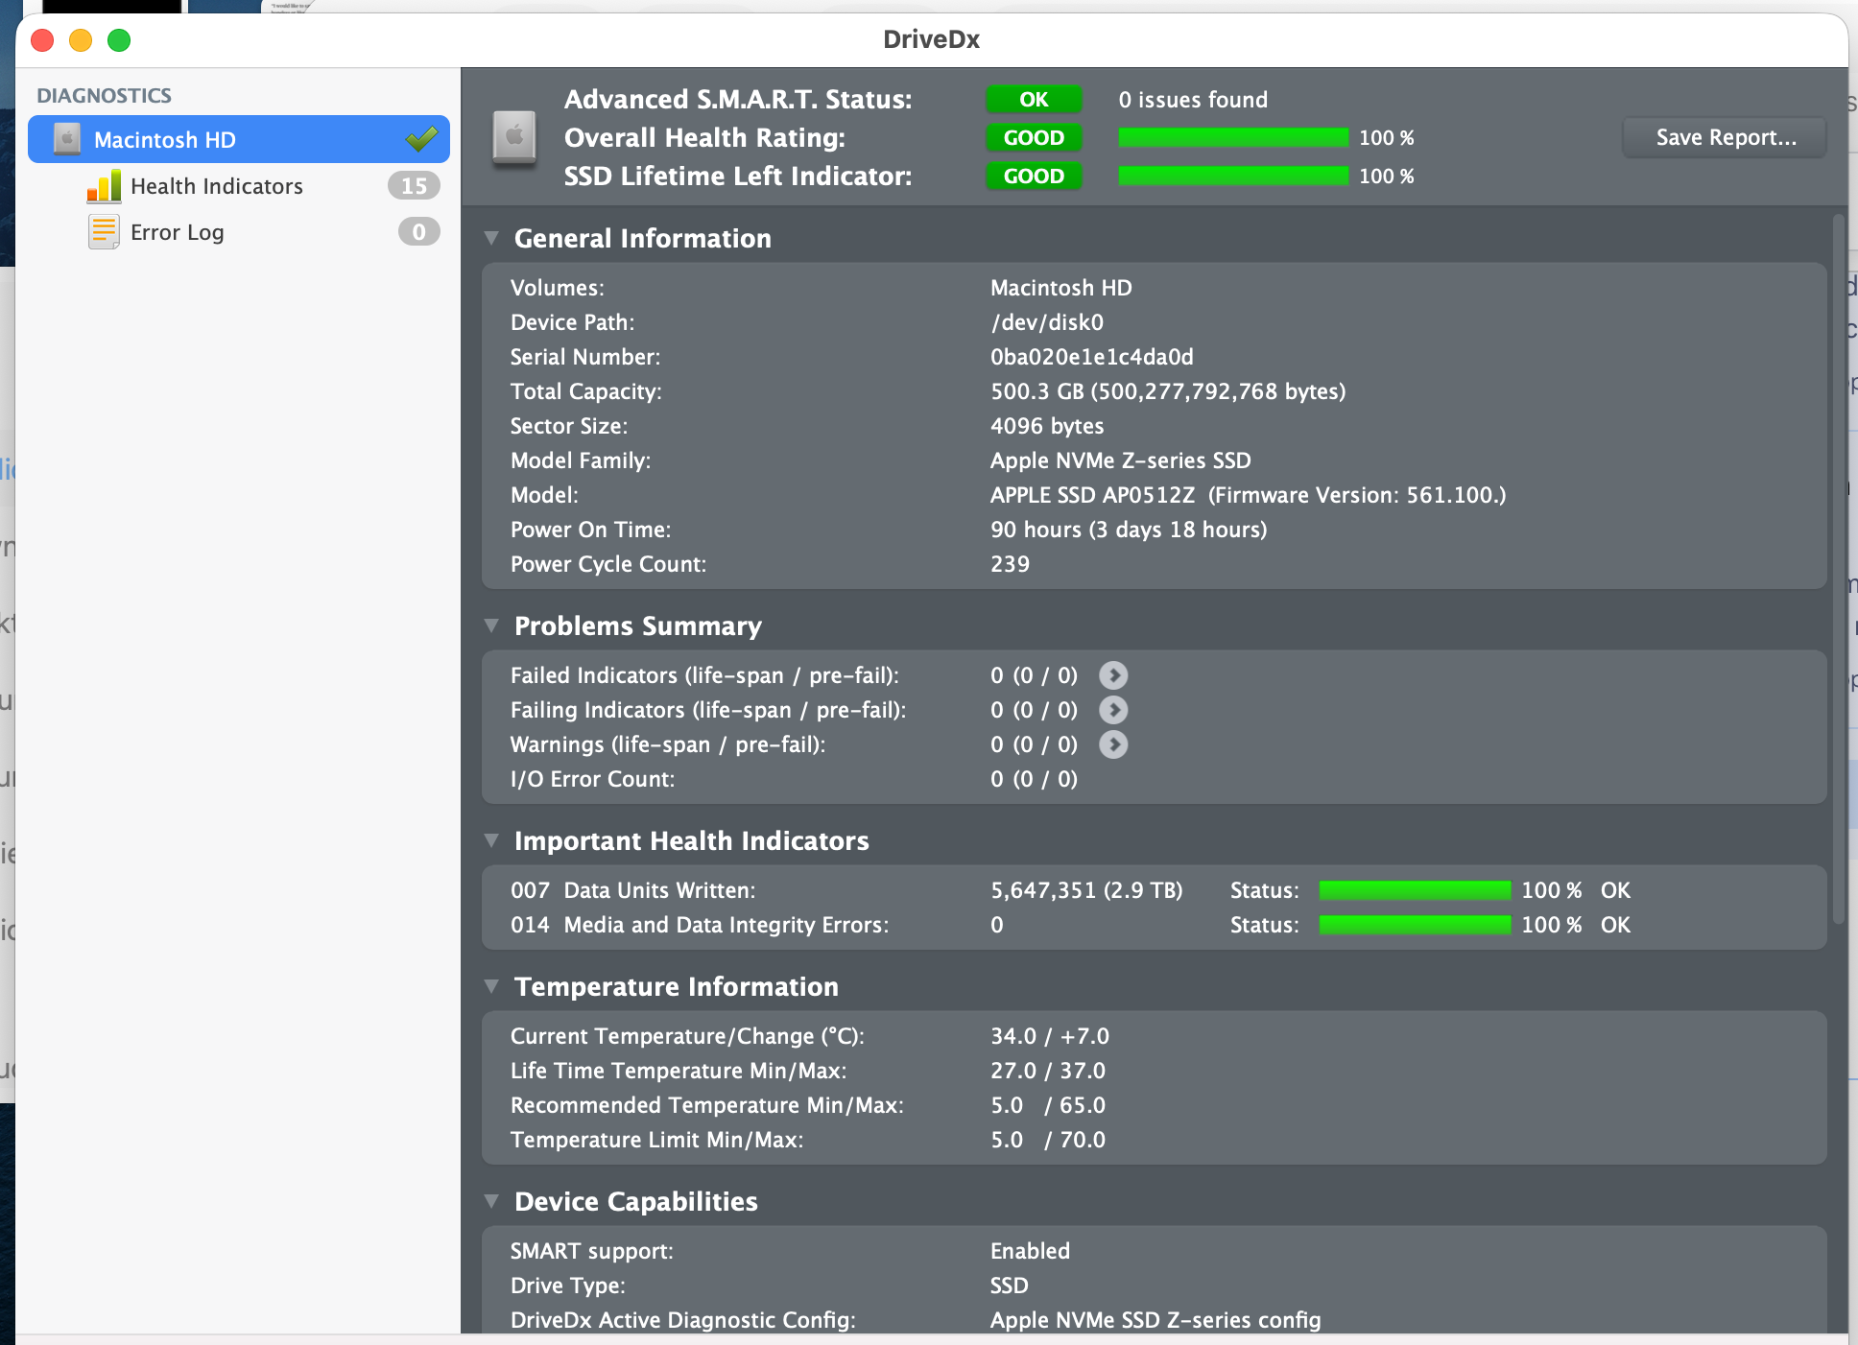Screen dimensions: 1858x1345
Task: Collapse Important Health Indicators section
Action: [x=491, y=840]
